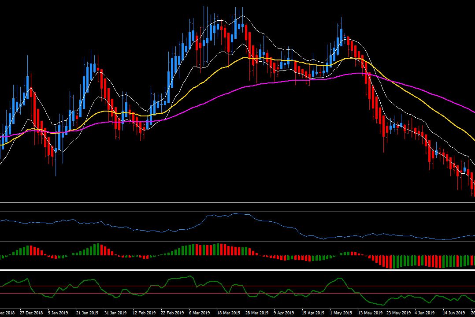
Task: Click the 21 Jan 2019 time axis label
Action: coord(87,313)
